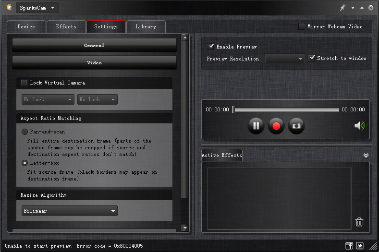
Task: Open the Preview Resolution dropdown
Action: 285,59
